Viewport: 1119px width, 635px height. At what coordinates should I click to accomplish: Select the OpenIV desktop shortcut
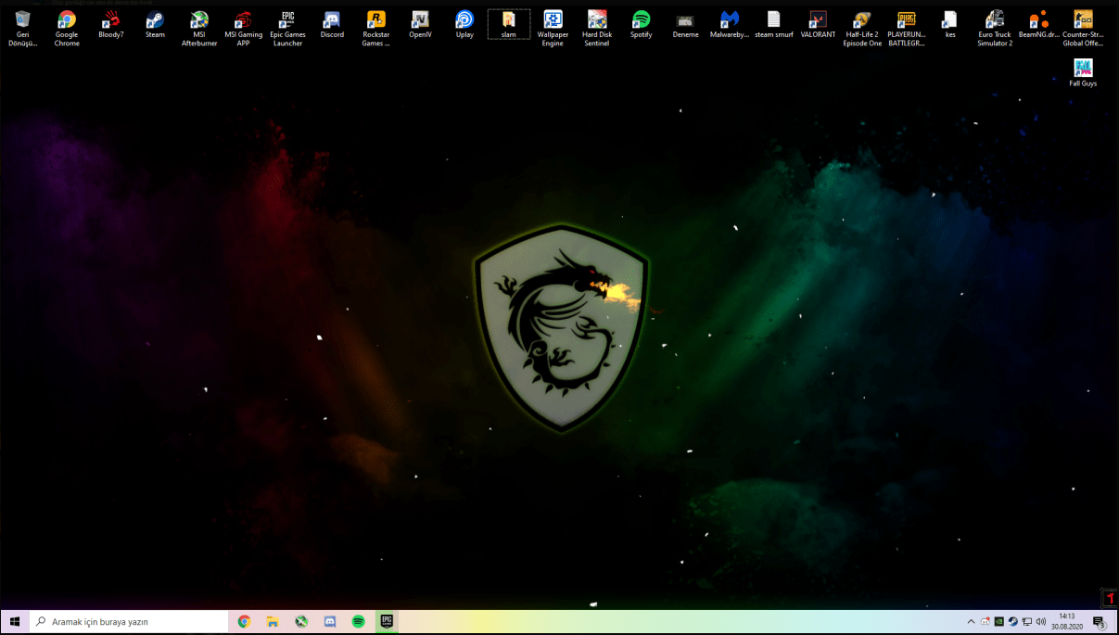(420, 25)
